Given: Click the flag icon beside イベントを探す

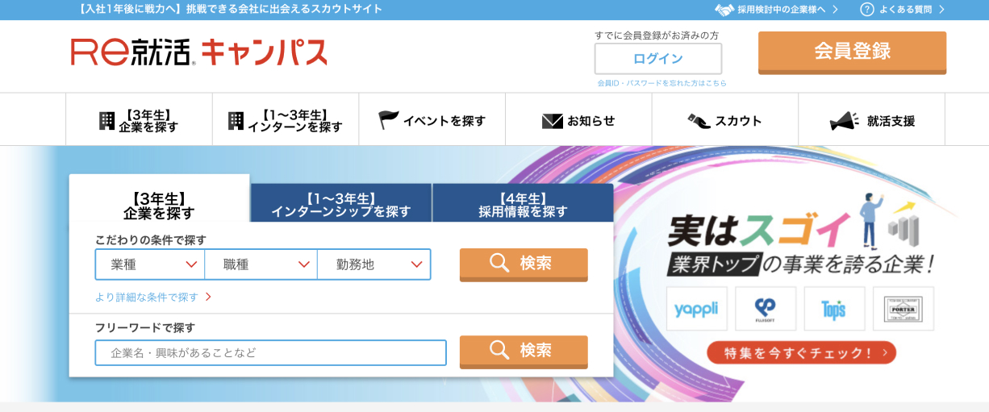Looking at the screenshot, I should click(389, 120).
